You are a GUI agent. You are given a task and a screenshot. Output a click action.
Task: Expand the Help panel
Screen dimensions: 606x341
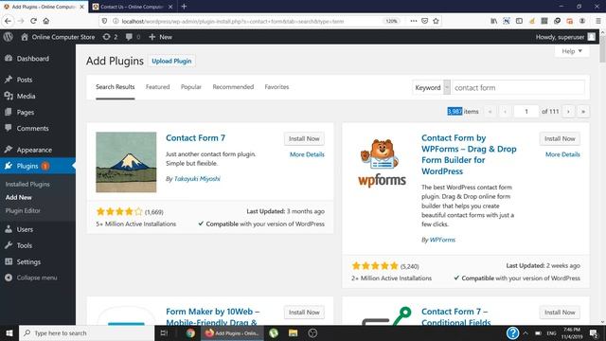point(572,51)
